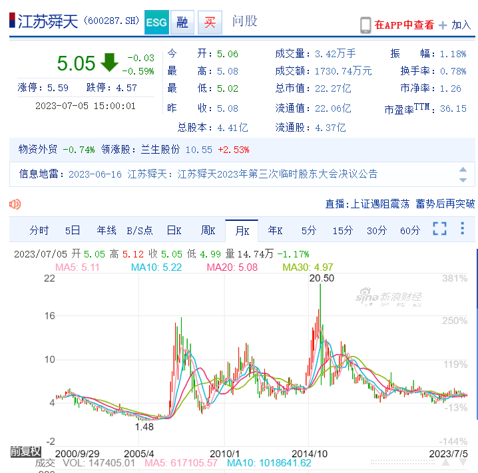Click the MA10: 5.22 indicator label

[x=156, y=267]
